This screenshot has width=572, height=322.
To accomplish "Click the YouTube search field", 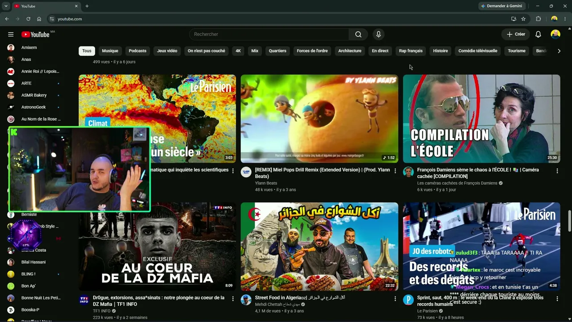I will [x=269, y=34].
